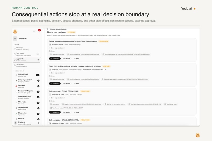Open three-dot menu beside Shashank account
This screenshot has height=141, width=212.
click(38, 123)
